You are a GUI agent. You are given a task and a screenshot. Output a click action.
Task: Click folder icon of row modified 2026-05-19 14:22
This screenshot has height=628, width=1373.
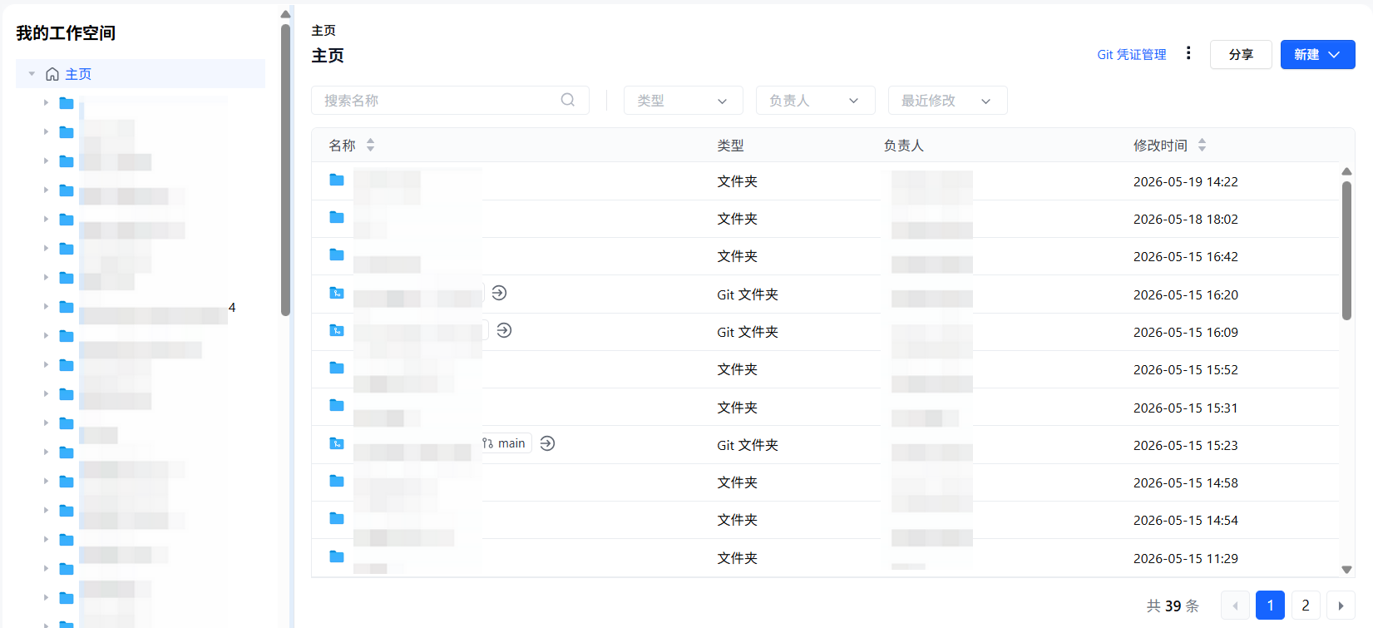point(337,180)
